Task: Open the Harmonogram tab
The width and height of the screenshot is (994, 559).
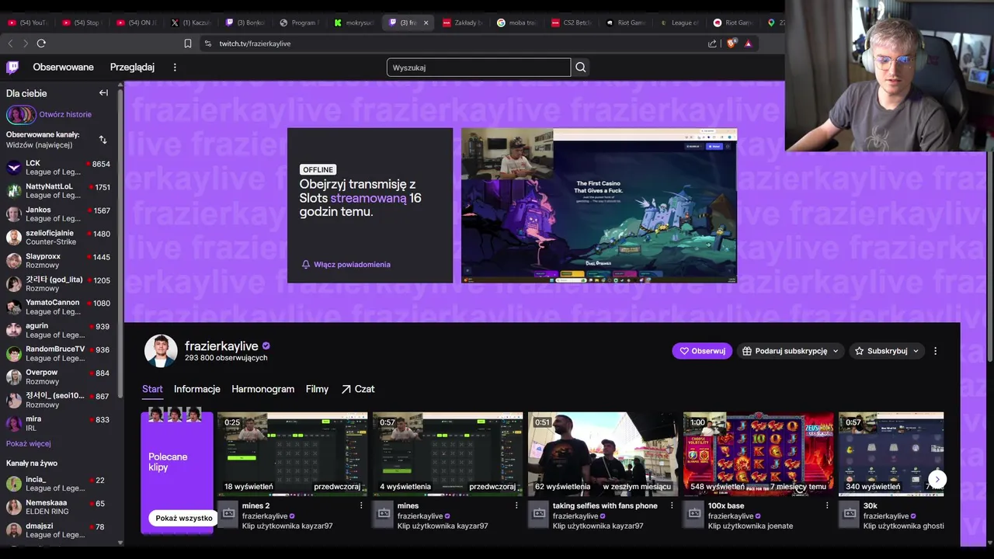Action: [x=262, y=389]
